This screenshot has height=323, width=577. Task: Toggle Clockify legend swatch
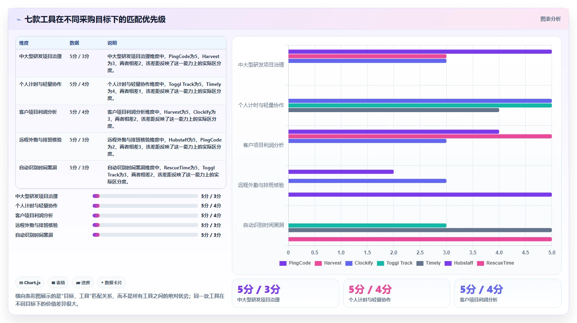point(349,263)
